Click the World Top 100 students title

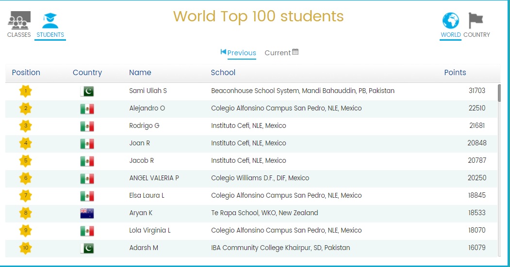pos(258,16)
